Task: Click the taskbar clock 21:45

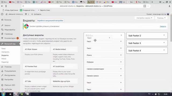Action: click(166, 94)
